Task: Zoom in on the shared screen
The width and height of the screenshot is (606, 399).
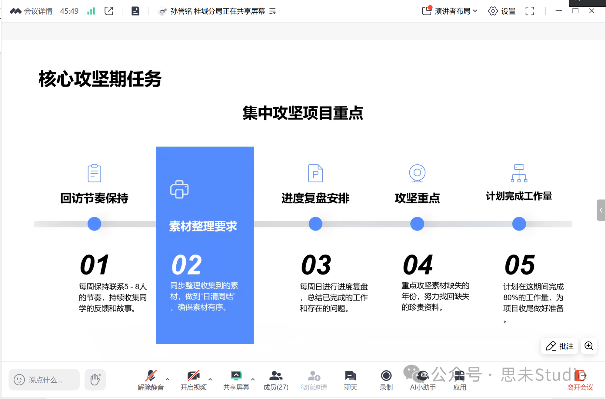Action: point(589,346)
